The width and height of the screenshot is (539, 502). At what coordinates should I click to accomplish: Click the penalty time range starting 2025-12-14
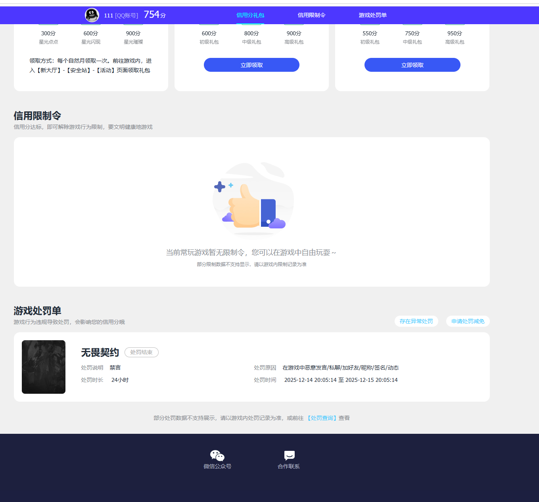coord(341,380)
